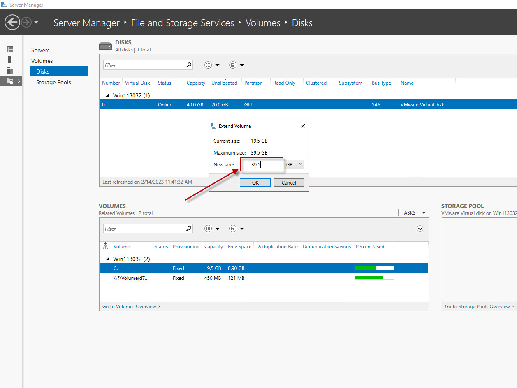Open Go to Volumes Overview link
517x388 pixels.
click(x=131, y=307)
